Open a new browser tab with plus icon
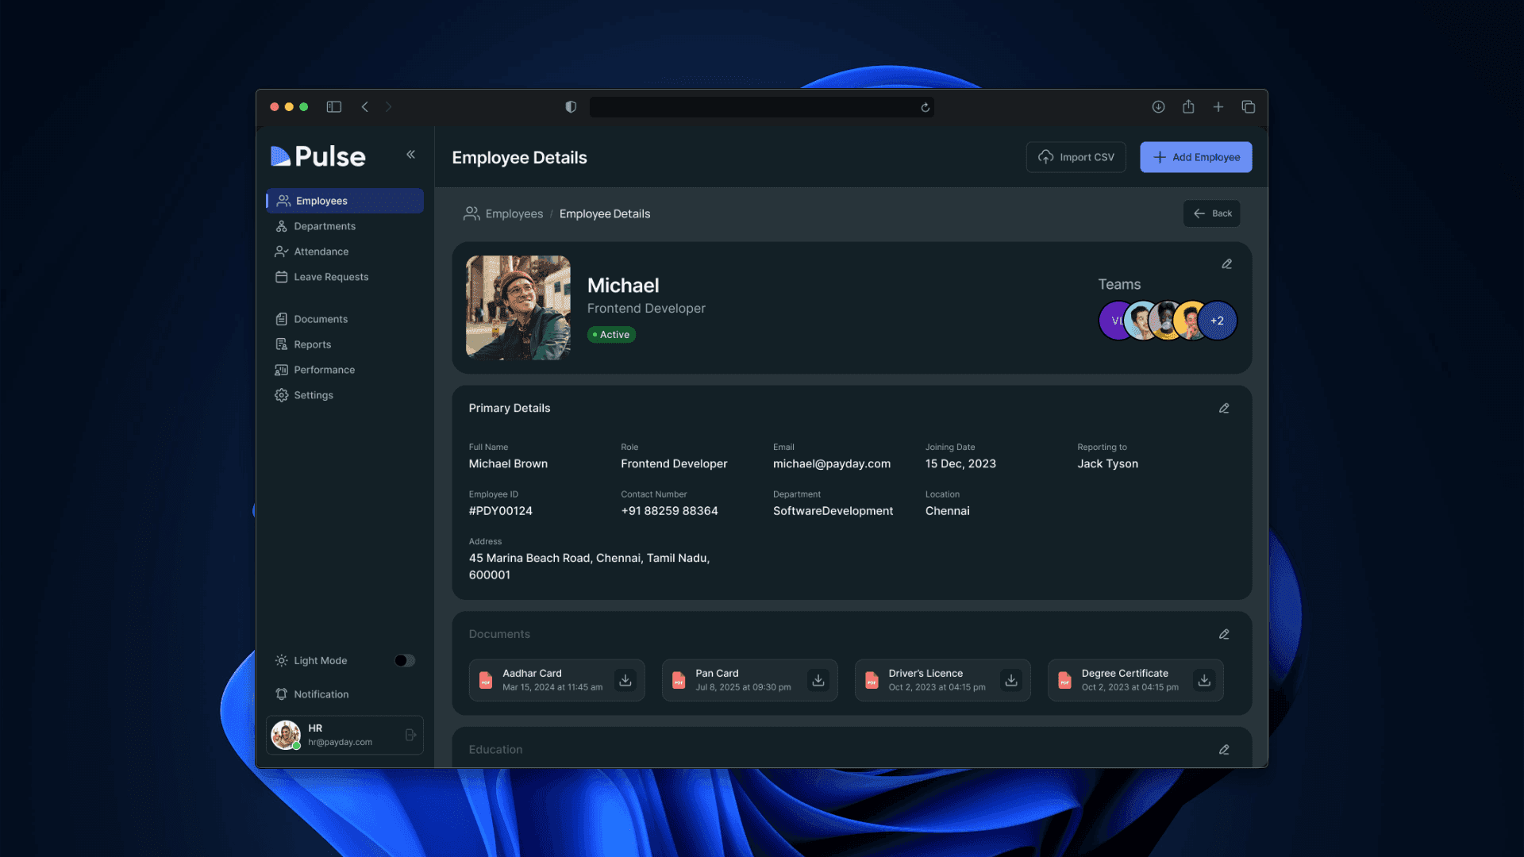Viewport: 1524px width, 857px height. coord(1218,107)
